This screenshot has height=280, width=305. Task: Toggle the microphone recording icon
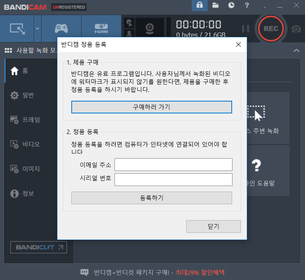129,33
